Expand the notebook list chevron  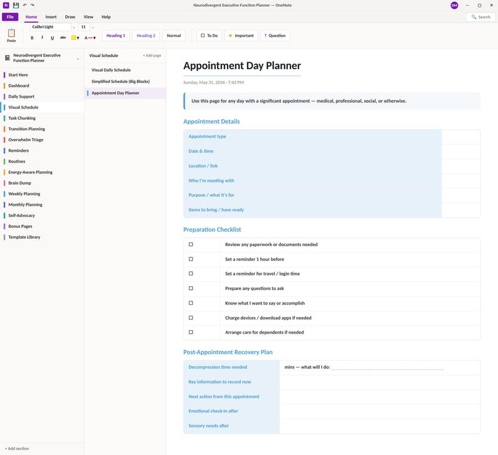tap(78, 58)
